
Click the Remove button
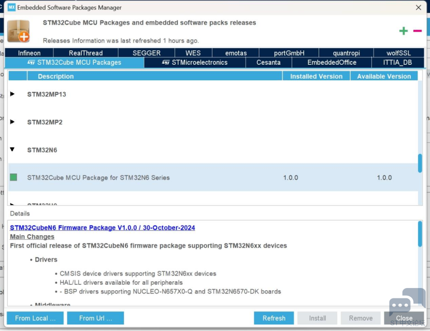[361, 318]
